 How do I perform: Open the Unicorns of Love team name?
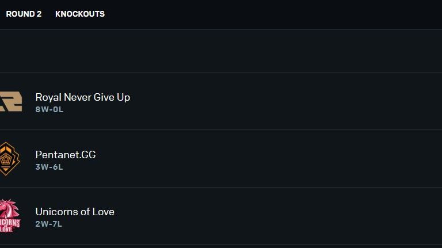click(x=75, y=212)
